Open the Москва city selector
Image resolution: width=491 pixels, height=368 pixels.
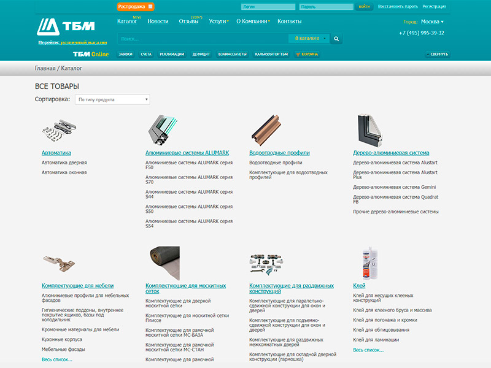coord(432,21)
